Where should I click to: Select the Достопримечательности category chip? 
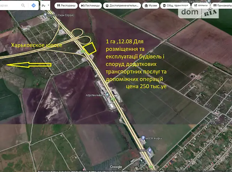click(x=122, y=6)
